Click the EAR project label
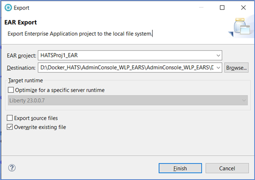The width and height of the screenshot is (255, 180). pyautogui.click(x=21, y=55)
